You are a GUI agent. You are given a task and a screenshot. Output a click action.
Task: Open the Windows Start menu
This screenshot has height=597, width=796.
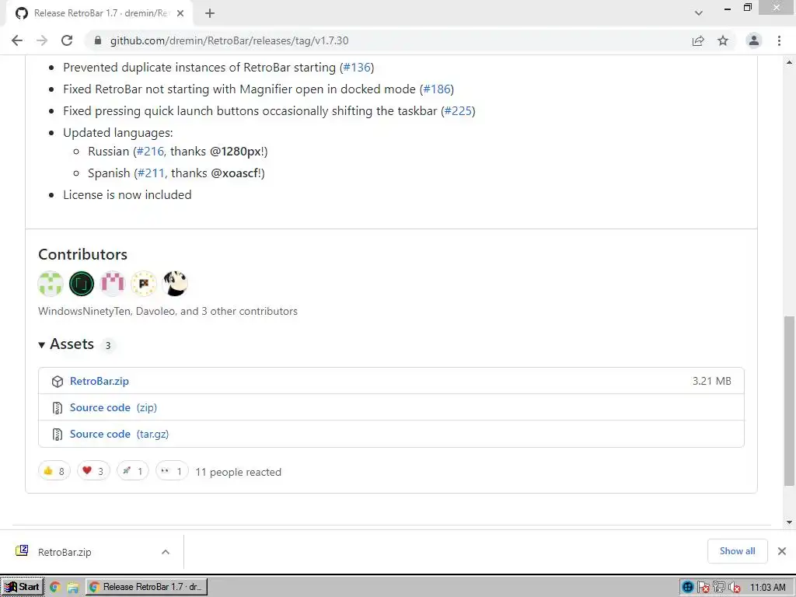[23, 588]
